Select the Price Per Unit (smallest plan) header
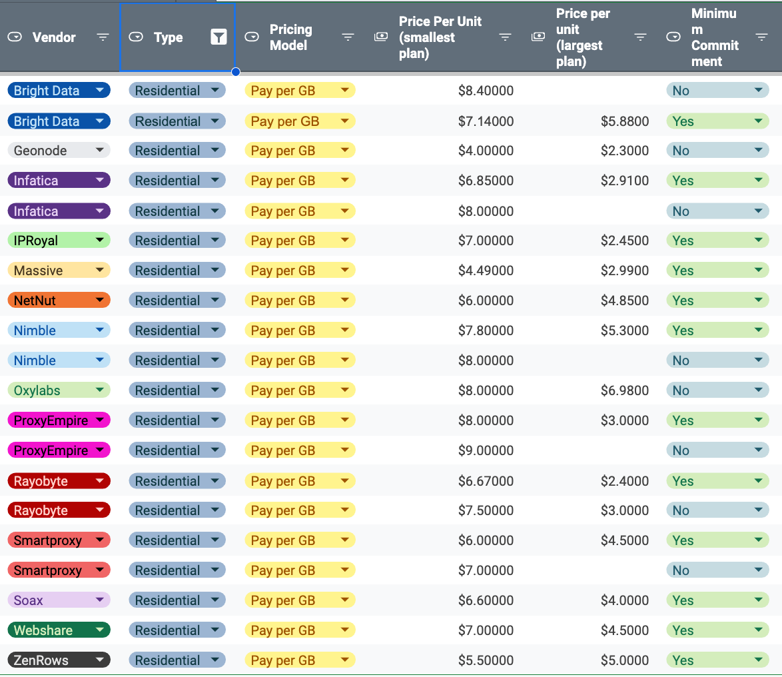The height and width of the screenshot is (677, 782). [x=440, y=37]
